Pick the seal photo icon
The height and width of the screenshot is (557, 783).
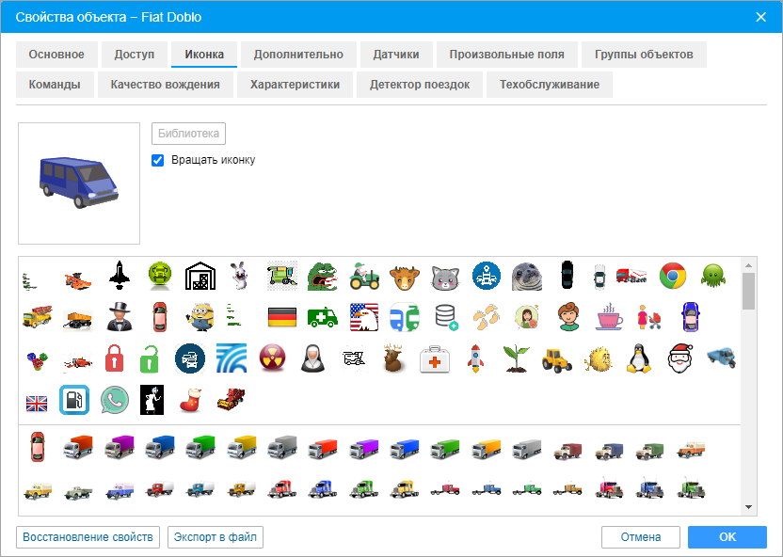527,276
